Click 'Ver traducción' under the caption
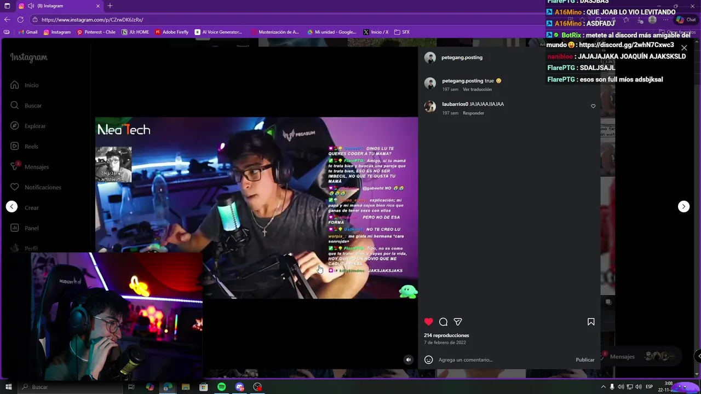 477,89
